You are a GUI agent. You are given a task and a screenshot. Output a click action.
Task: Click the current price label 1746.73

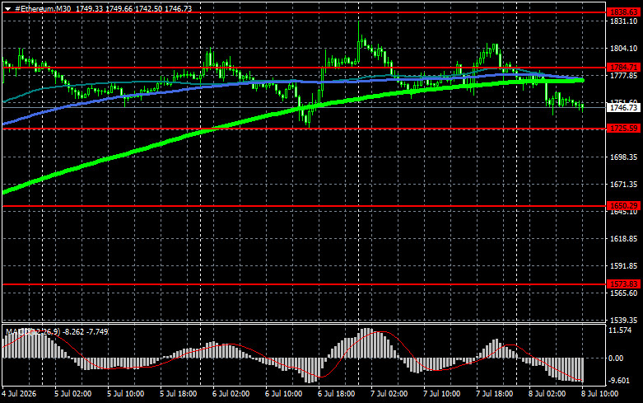(623, 107)
